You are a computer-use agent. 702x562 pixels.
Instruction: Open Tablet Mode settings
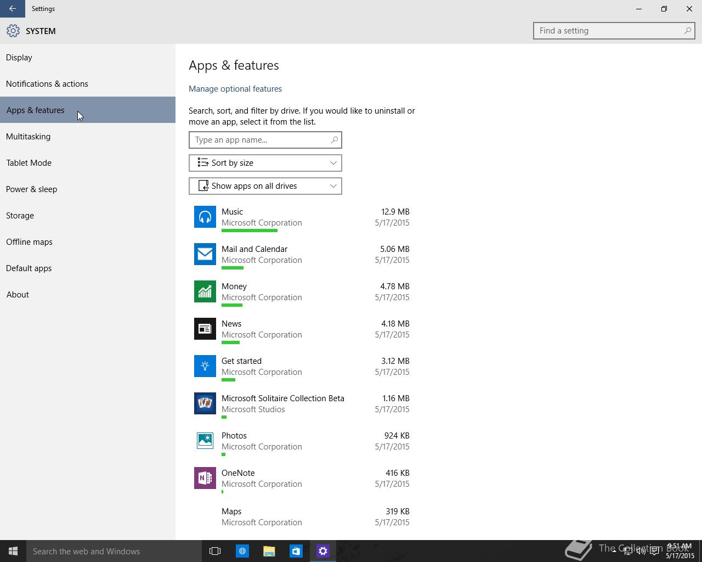click(x=88, y=162)
